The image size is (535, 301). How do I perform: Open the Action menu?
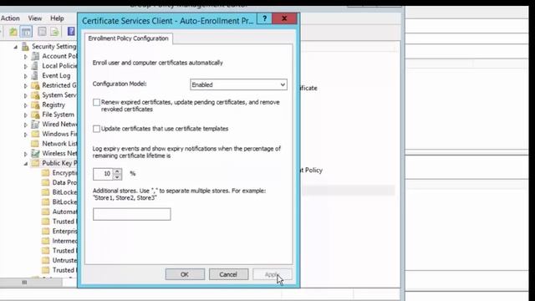click(x=10, y=18)
